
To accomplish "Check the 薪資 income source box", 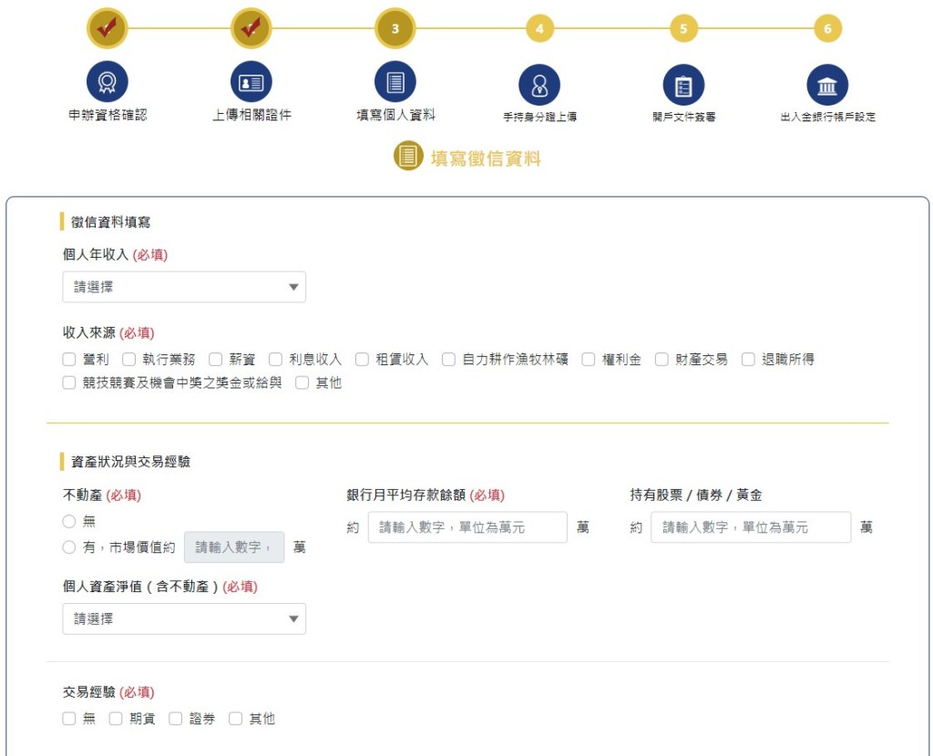I will click(x=216, y=360).
